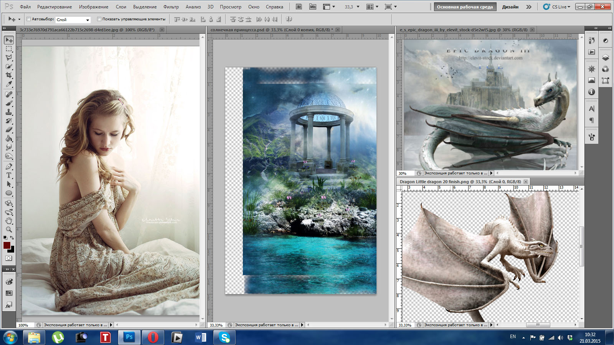
Task: Select the Horizontal Type tool
Action: tap(9, 175)
